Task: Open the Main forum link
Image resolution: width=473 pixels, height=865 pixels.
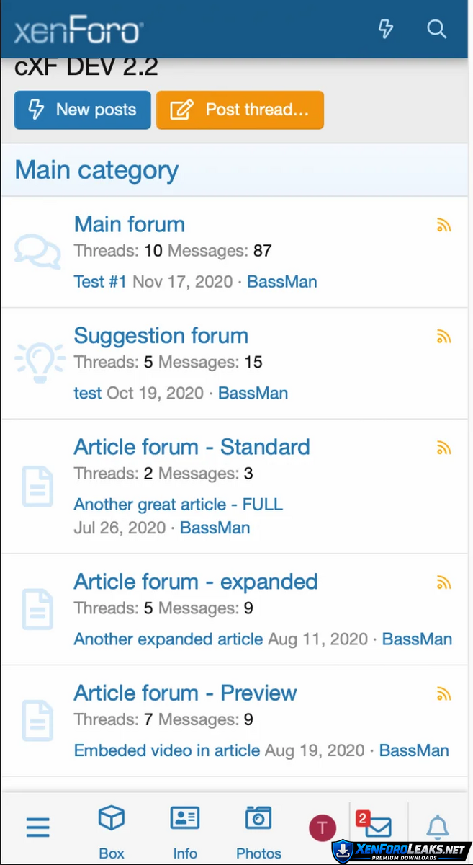Action: point(130,224)
